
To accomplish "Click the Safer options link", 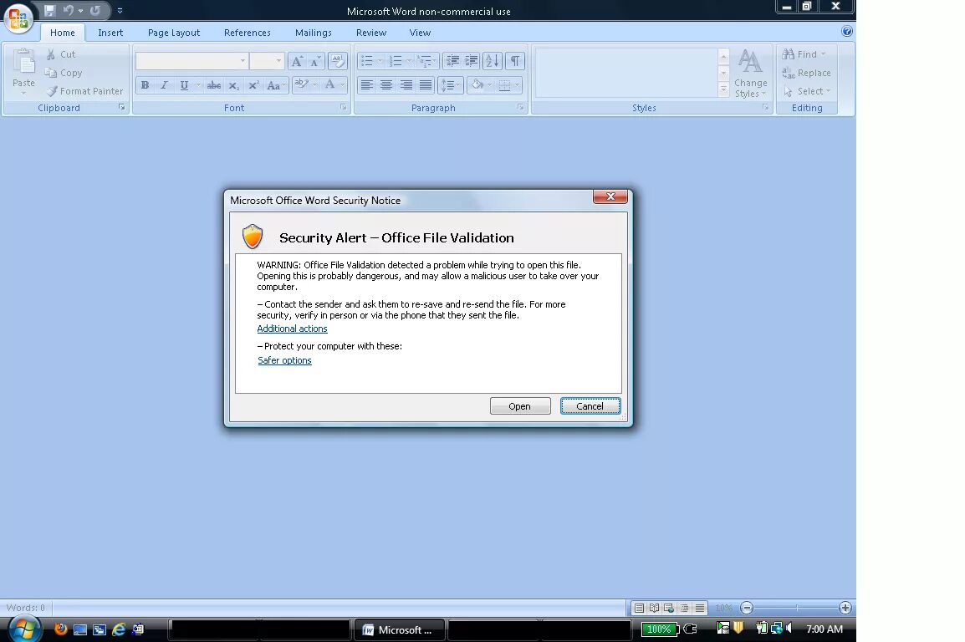I will point(284,360).
